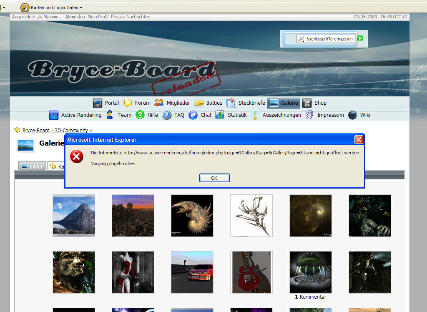427x312 pixels.
Task: Open Karten und Login-Daten dropdown arrow
Action: click(81, 8)
